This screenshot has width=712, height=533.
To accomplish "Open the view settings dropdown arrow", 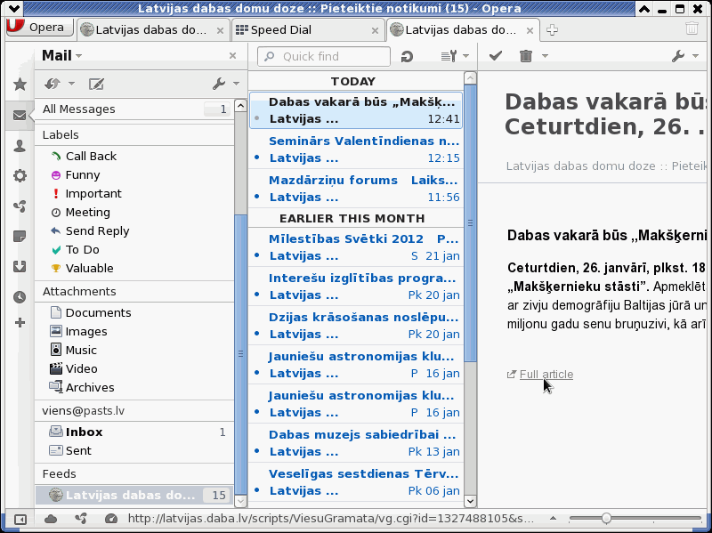I will [465, 56].
